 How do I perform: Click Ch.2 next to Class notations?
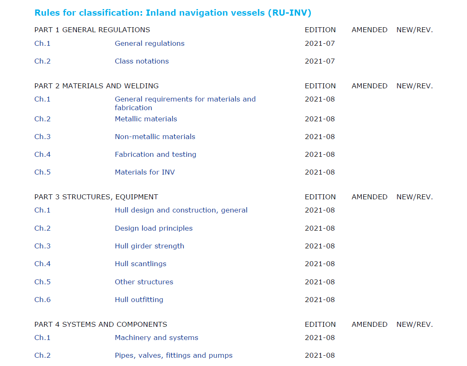[43, 61]
